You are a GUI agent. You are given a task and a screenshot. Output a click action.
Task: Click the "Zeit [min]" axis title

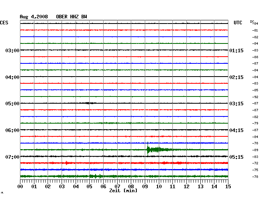click(123, 191)
